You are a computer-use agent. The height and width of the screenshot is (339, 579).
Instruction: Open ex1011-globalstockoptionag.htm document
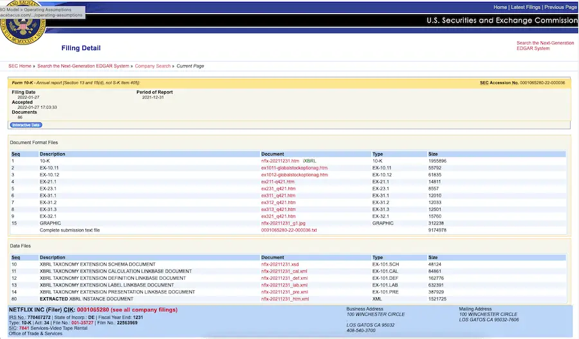(x=294, y=168)
